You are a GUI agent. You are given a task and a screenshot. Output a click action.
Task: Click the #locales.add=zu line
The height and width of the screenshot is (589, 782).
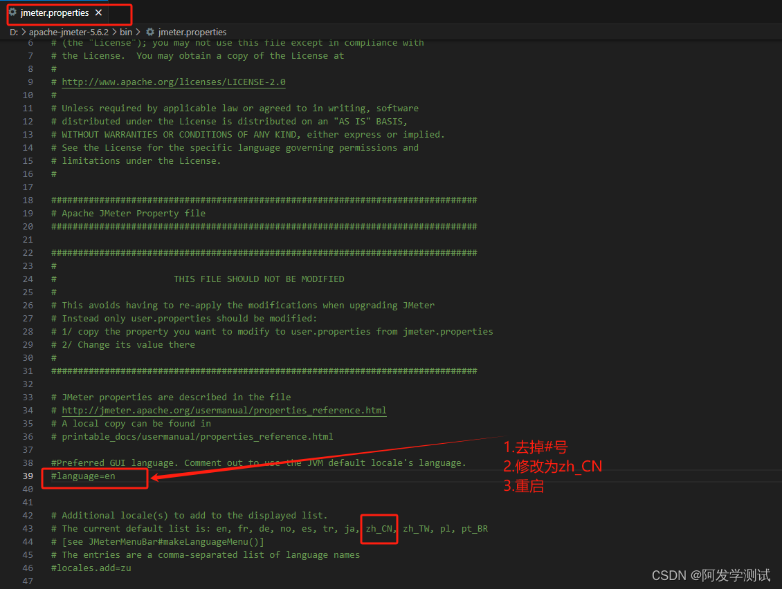point(91,568)
